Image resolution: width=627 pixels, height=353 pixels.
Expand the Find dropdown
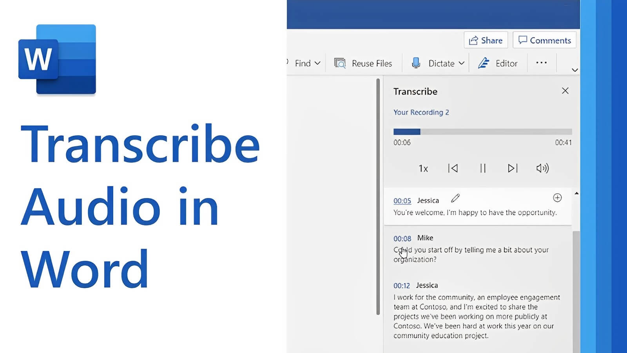318,63
